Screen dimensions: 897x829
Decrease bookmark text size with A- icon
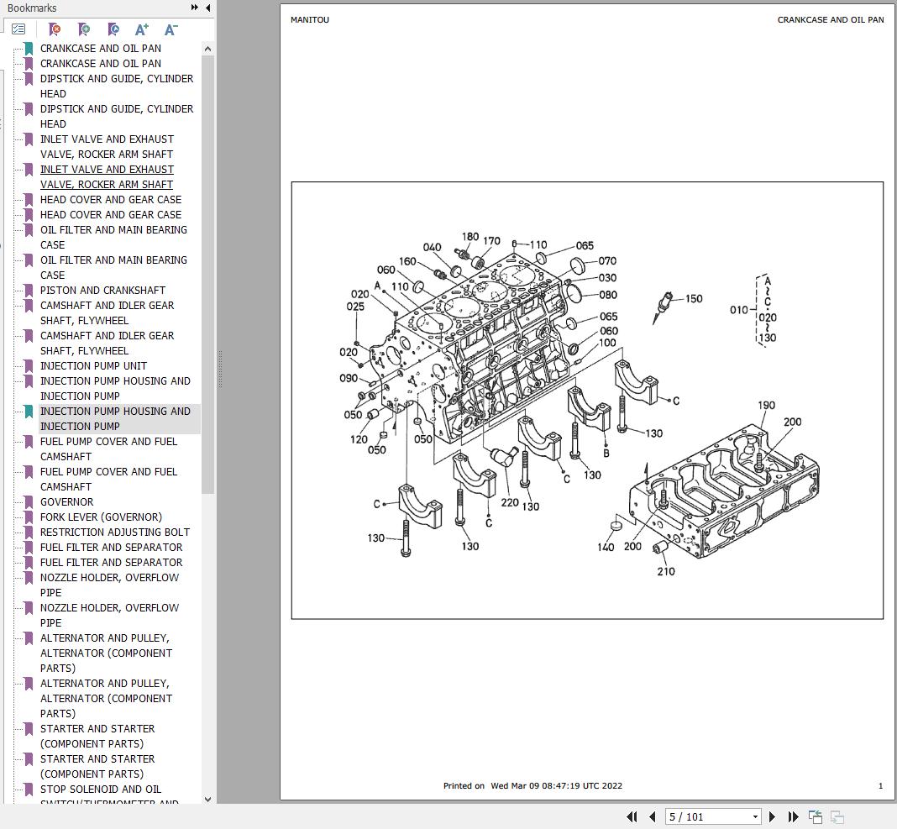(x=170, y=29)
